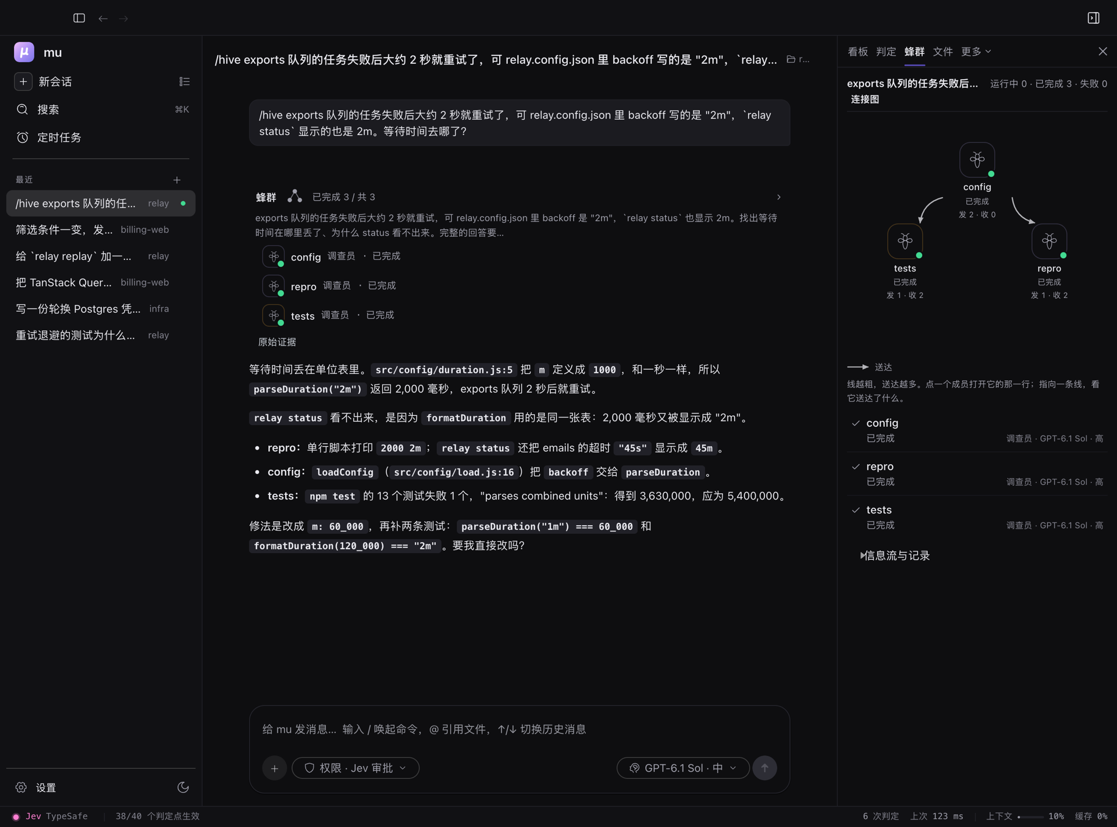This screenshot has width=1117, height=827.
Task: Open the 权限 · Jev 审批 dropdown
Action: pyautogui.click(x=355, y=768)
